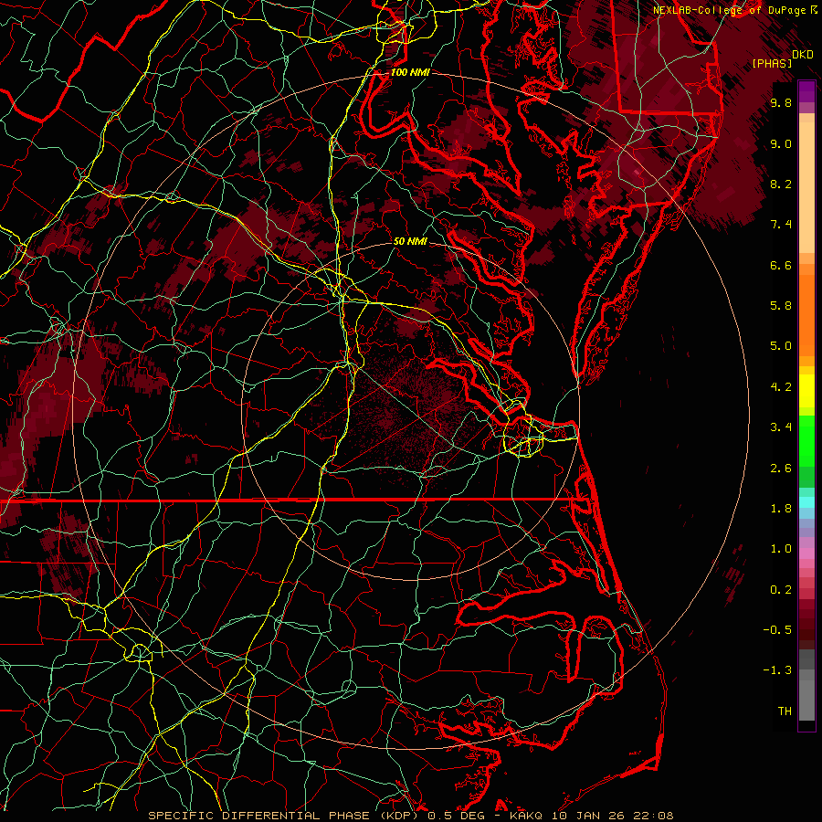The image size is (822, 822).
Task: Click the [PHAS] label above the scale
Action: click(772, 63)
